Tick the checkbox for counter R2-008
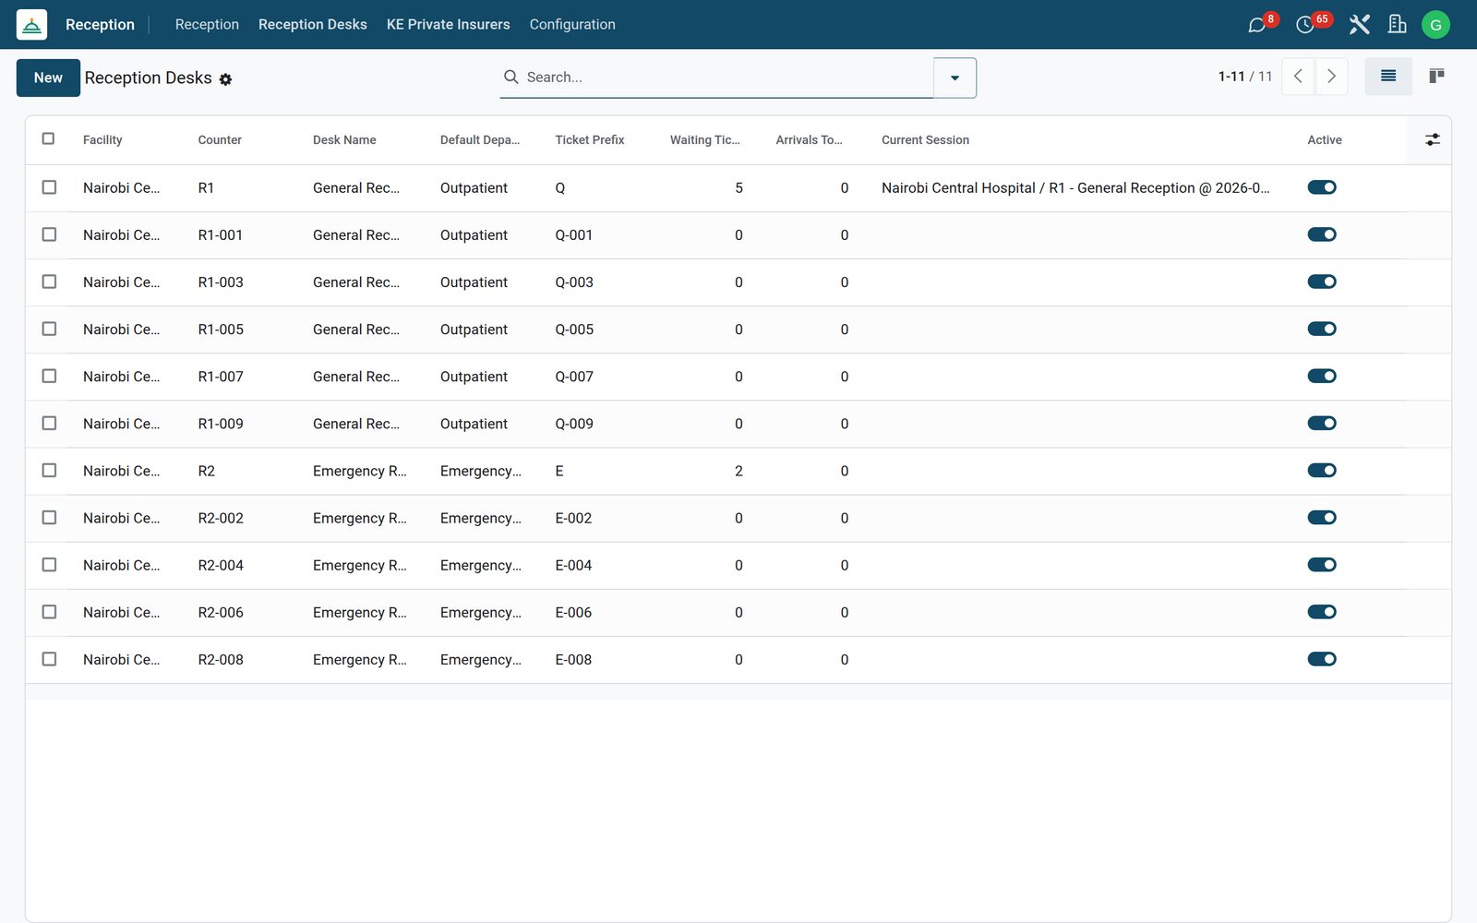Viewport: 1477px width, 923px height. pos(49,659)
